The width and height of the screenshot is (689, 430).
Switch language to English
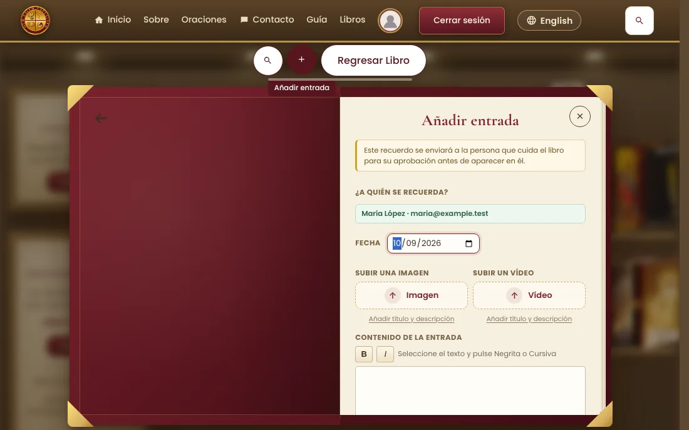549,21
